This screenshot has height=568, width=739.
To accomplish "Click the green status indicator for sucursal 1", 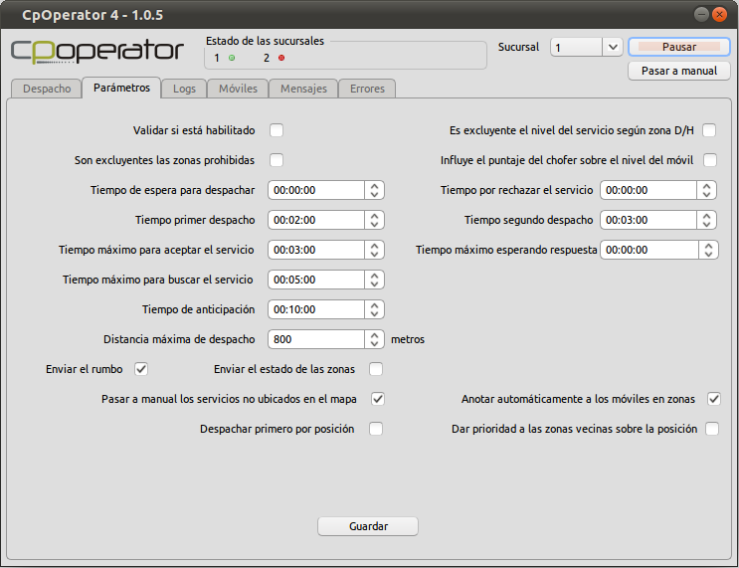I will 232,58.
